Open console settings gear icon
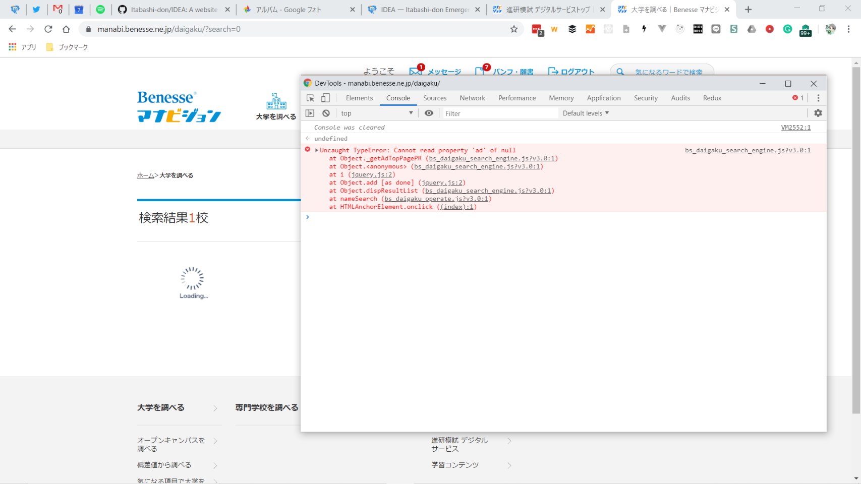The height and width of the screenshot is (484, 861). 818,113
